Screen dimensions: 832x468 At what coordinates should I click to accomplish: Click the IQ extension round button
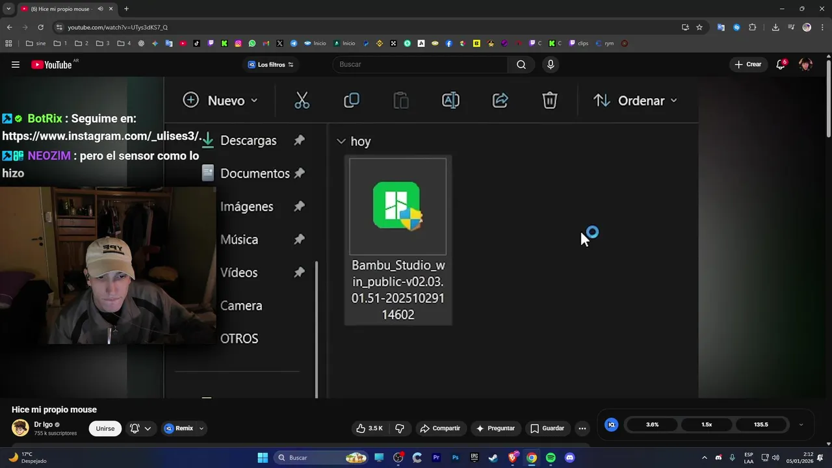[x=611, y=424]
